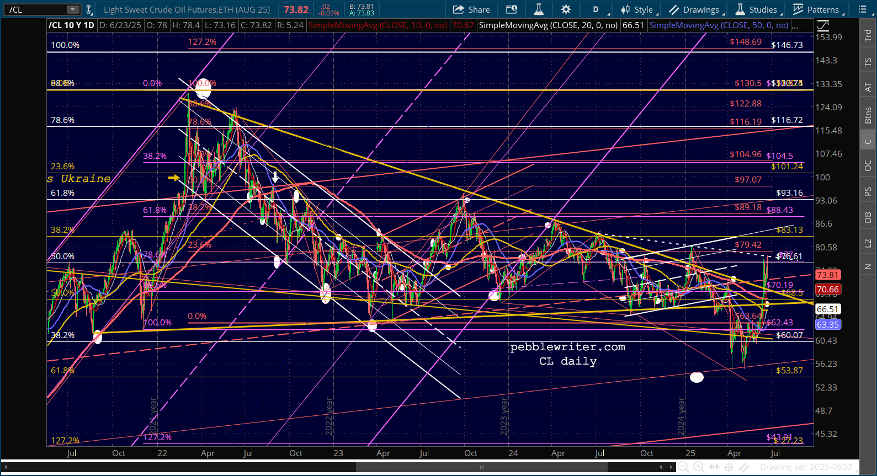Click SimpleMovingAvg (CLOSE, 20, 0, no) study label
This screenshot has width=877, height=476.
click(548, 25)
